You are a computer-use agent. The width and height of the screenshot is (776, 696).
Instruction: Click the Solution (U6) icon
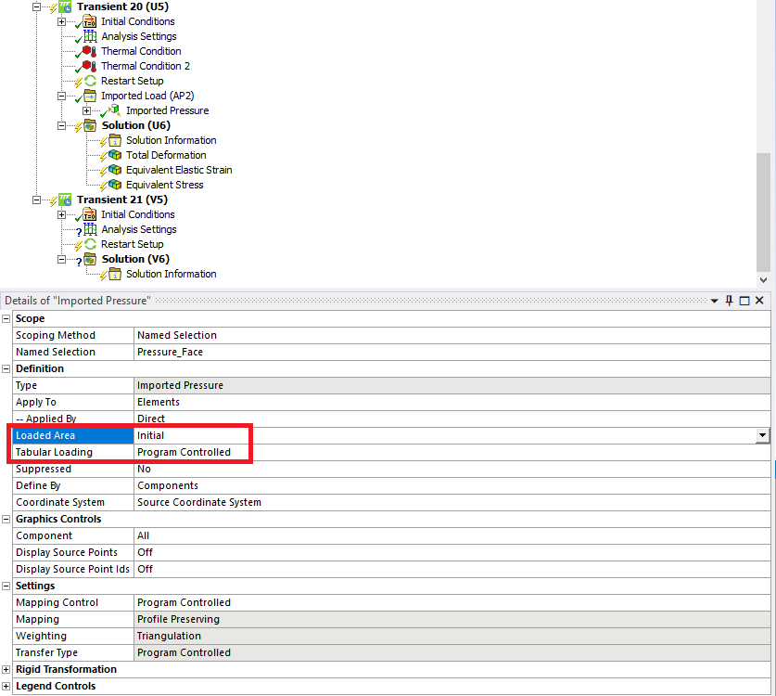click(90, 126)
